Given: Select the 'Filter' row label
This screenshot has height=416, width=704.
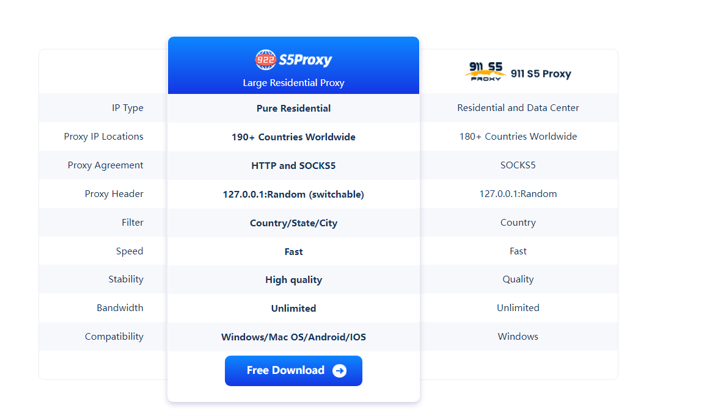Looking at the screenshot, I should pyautogui.click(x=133, y=223).
